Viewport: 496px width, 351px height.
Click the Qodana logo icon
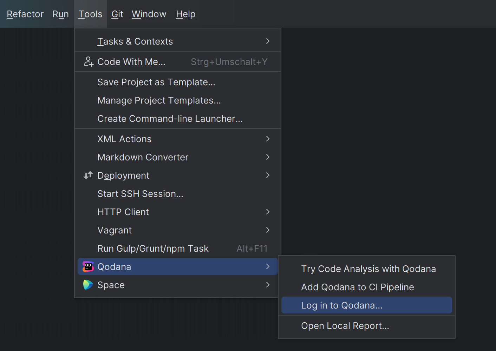tap(88, 266)
